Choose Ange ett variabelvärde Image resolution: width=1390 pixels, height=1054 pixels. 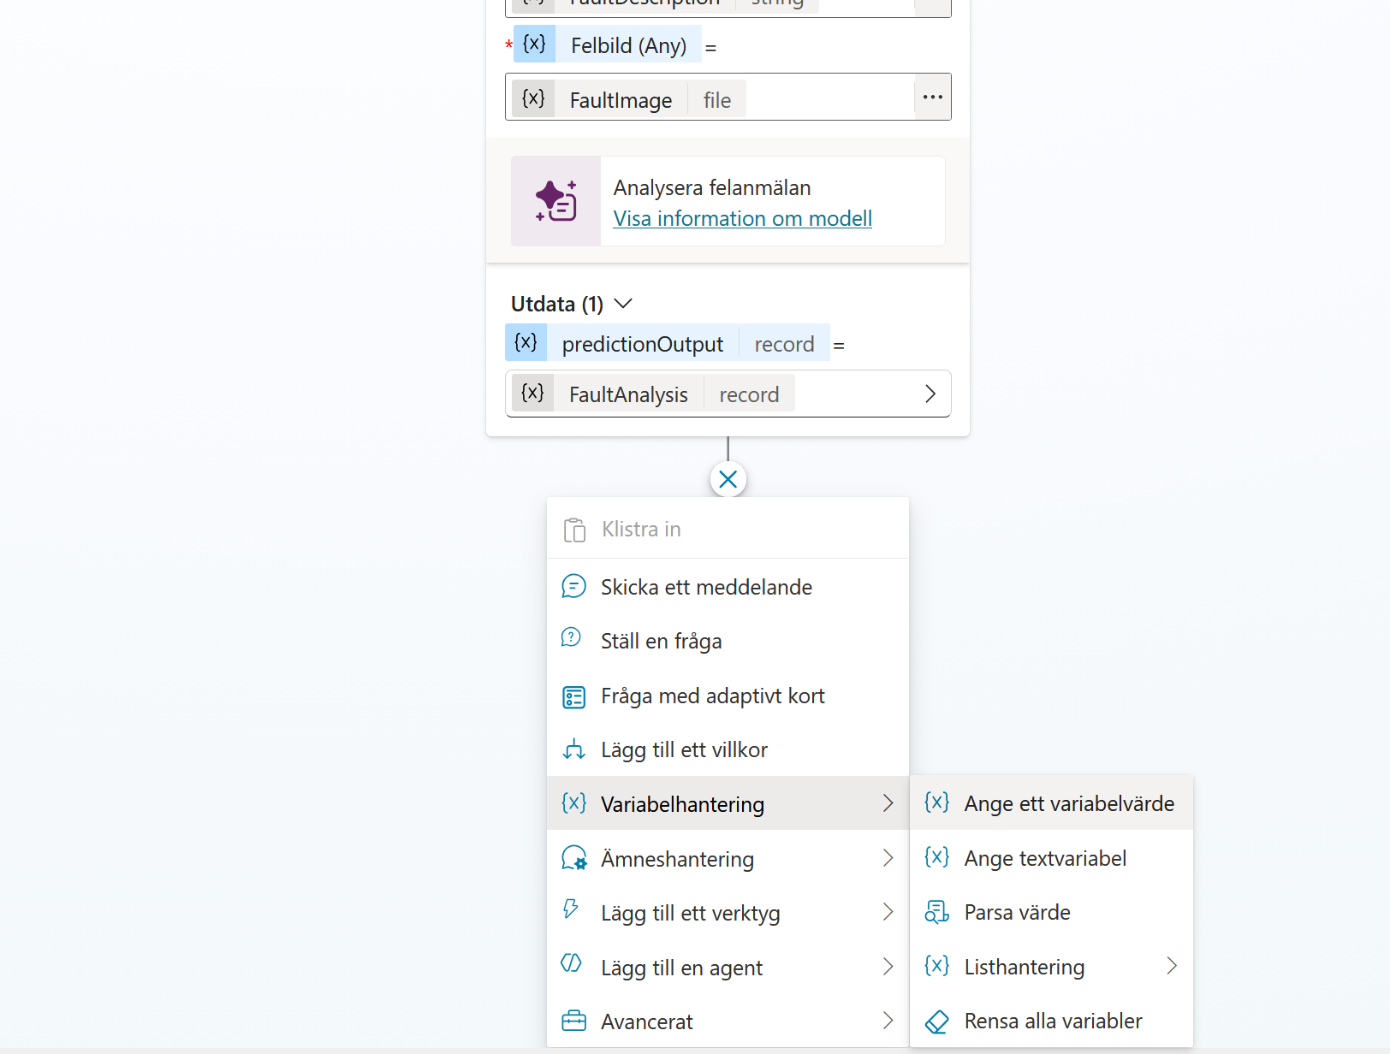pyautogui.click(x=1051, y=802)
